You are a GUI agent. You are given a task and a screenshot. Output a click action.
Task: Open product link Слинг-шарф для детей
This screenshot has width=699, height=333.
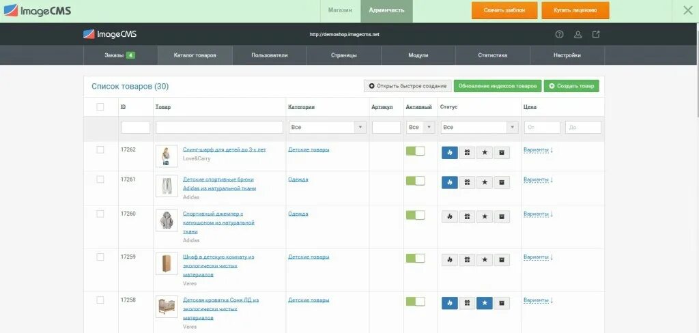click(x=224, y=150)
